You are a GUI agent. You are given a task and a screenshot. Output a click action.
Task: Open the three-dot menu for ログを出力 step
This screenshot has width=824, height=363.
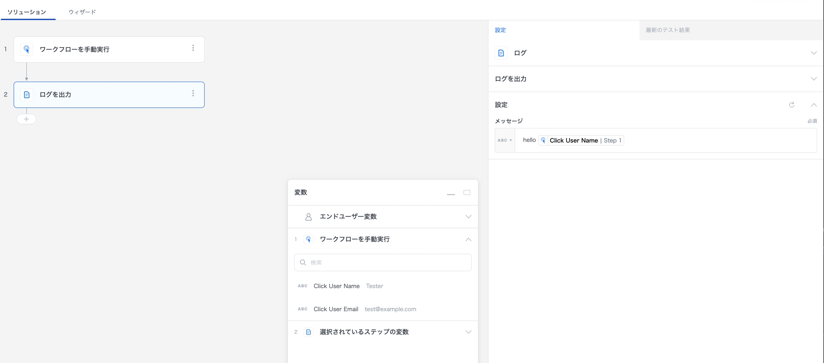193,94
